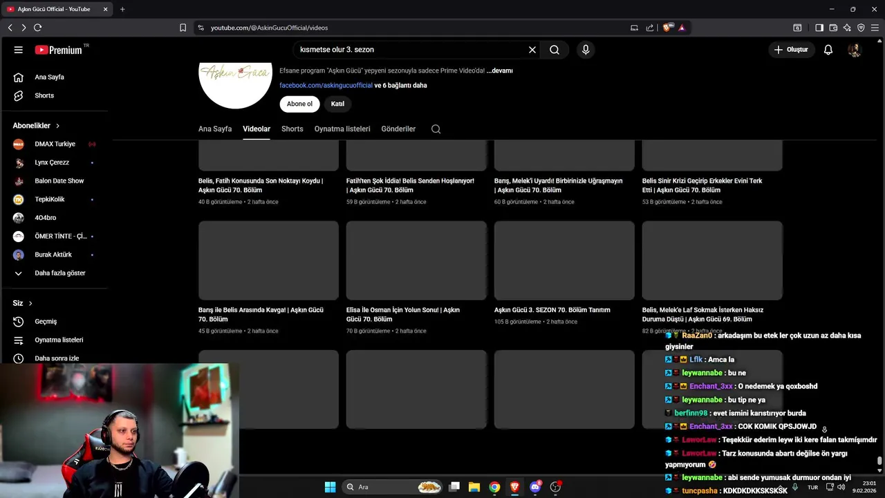Open Task View on taskbar

[x=454, y=487]
